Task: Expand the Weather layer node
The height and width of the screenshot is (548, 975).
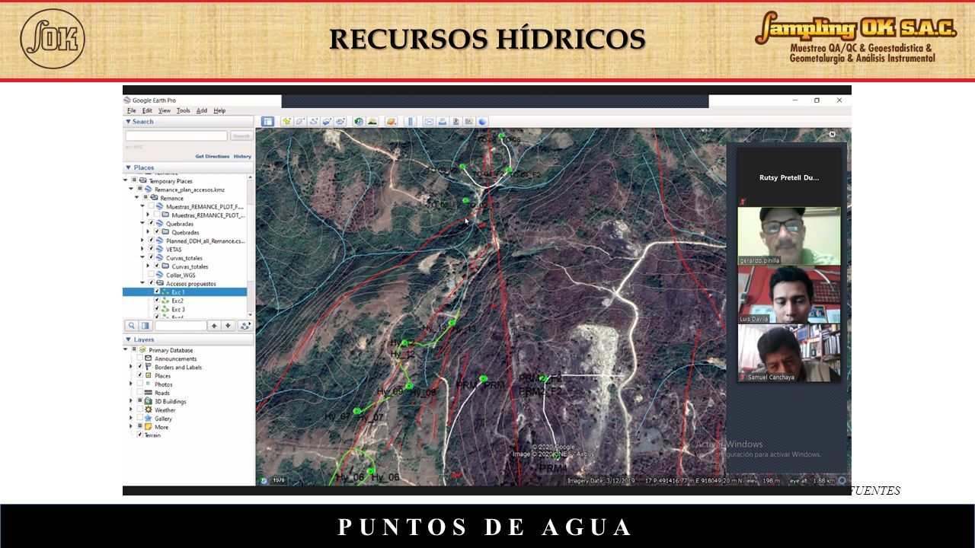Action: [131, 409]
